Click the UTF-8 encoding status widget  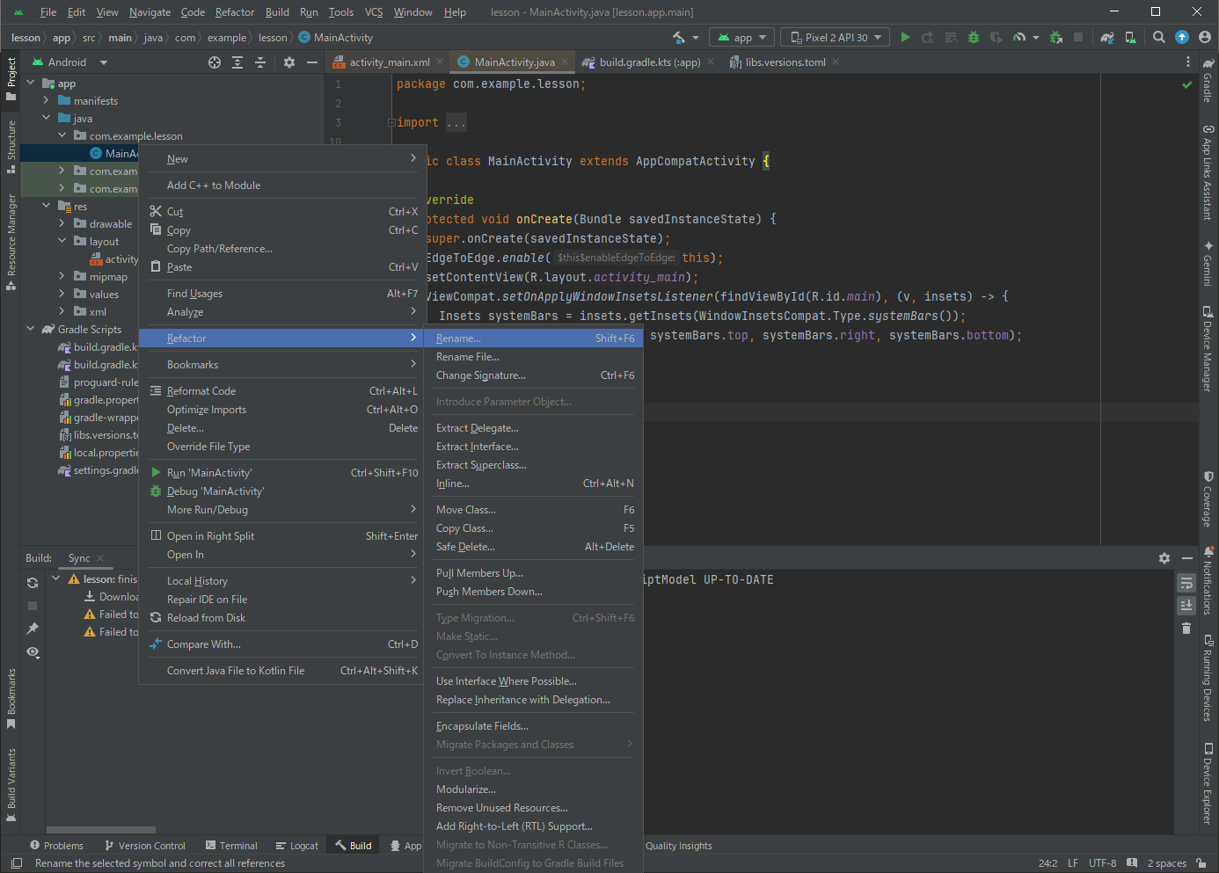point(1102,863)
